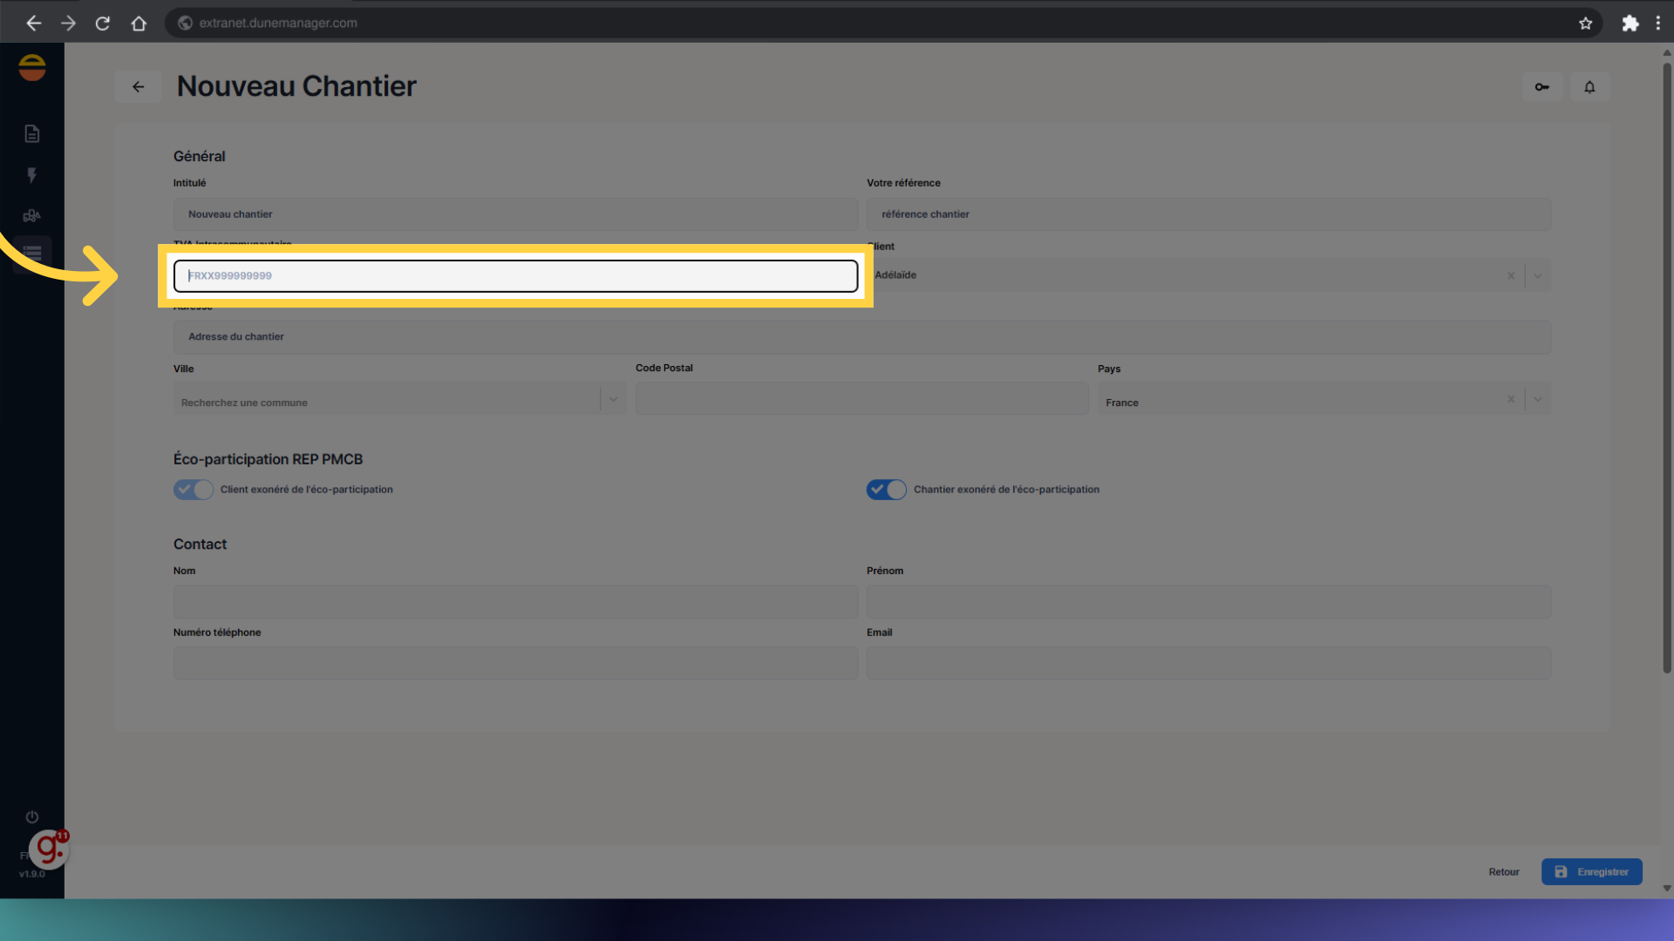Expand the Ville commune dropdown arrow
The height and width of the screenshot is (941, 1674).
tap(613, 400)
